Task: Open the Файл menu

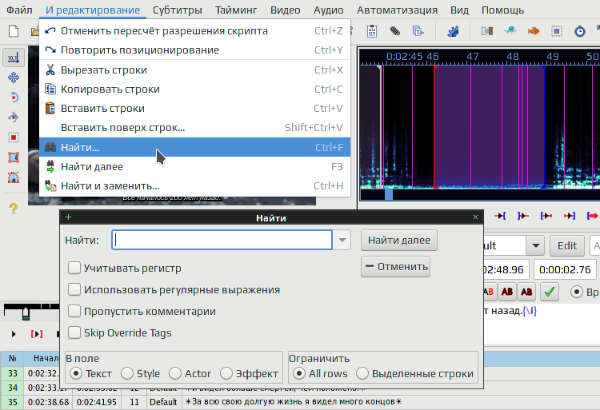Action: coord(19,10)
